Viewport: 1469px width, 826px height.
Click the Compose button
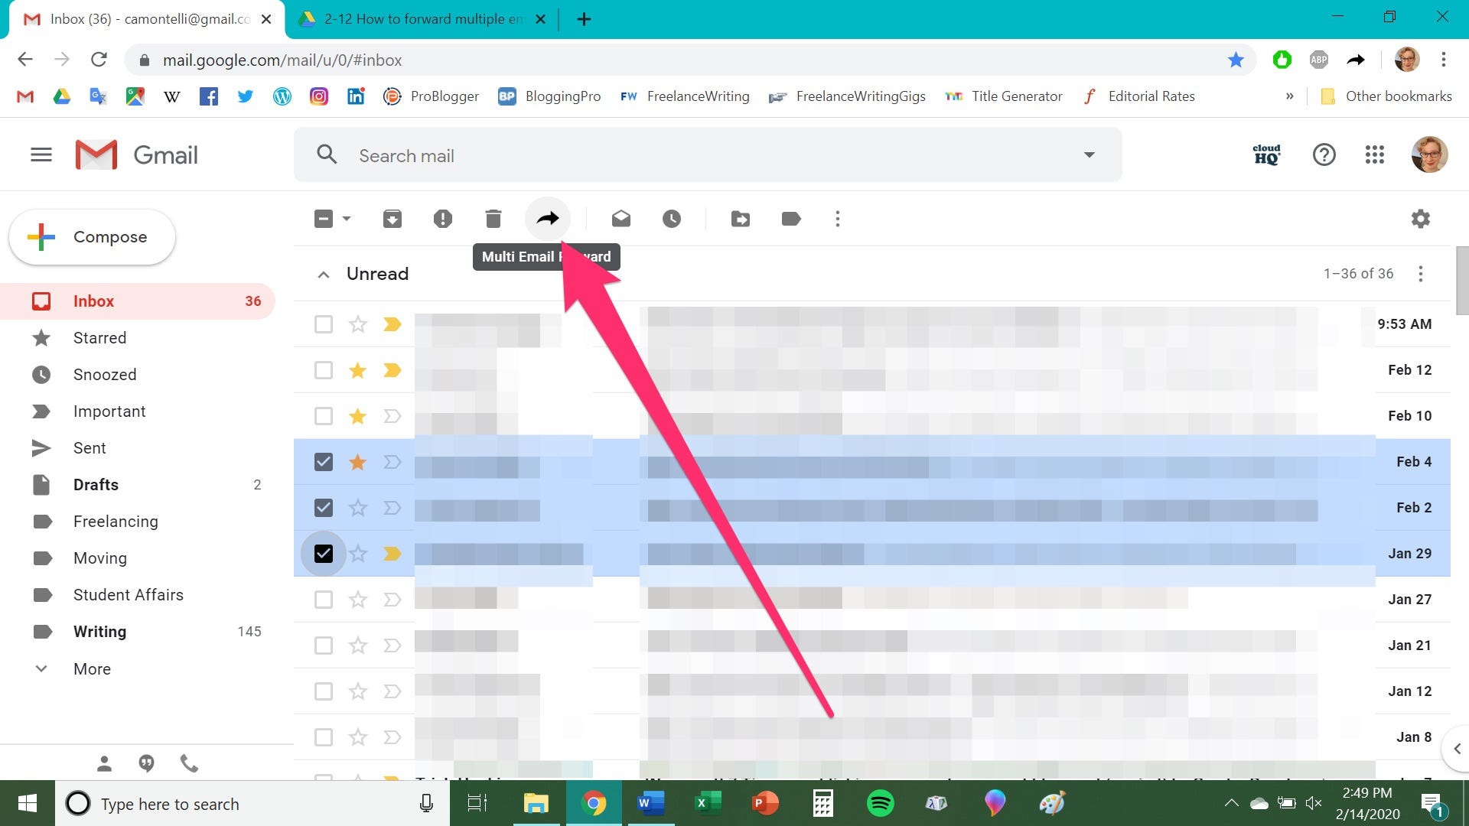(x=93, y=237)
